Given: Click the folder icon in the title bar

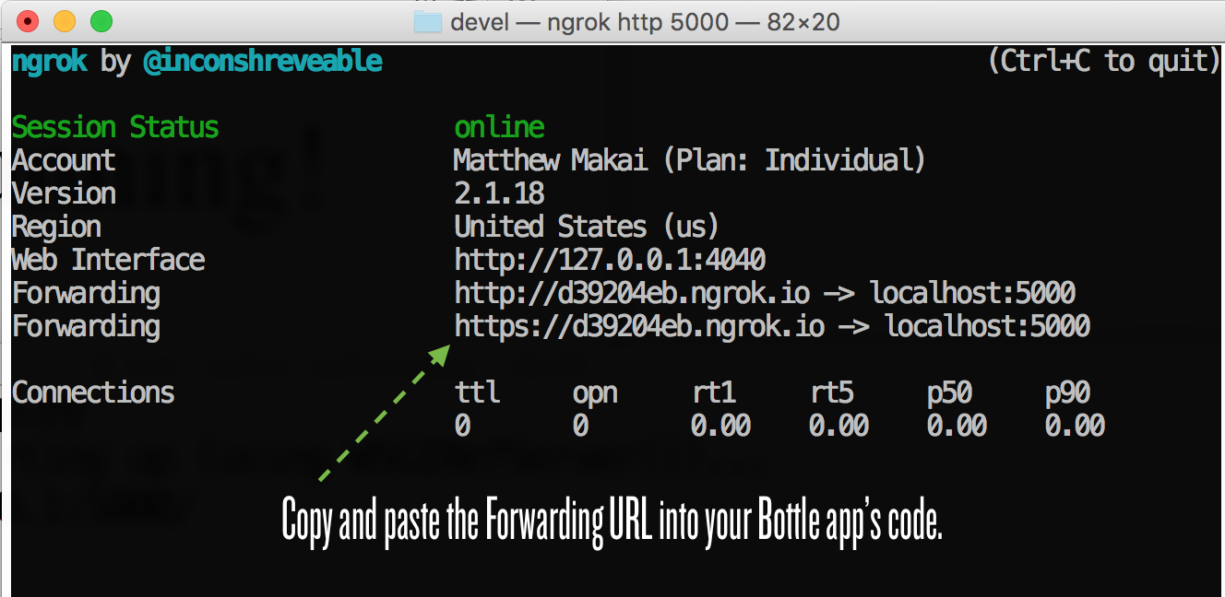Looking at the screenshot, I should coord(428,21).
